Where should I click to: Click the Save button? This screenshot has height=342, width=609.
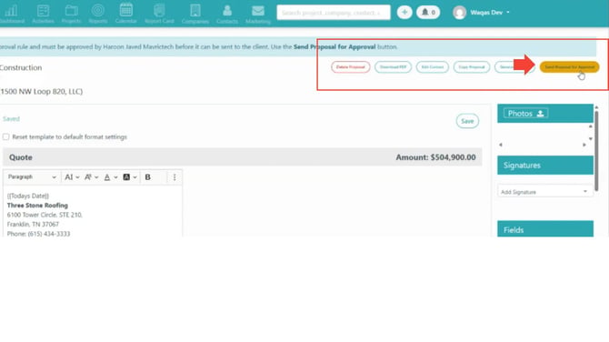click(x=467, y=121)
